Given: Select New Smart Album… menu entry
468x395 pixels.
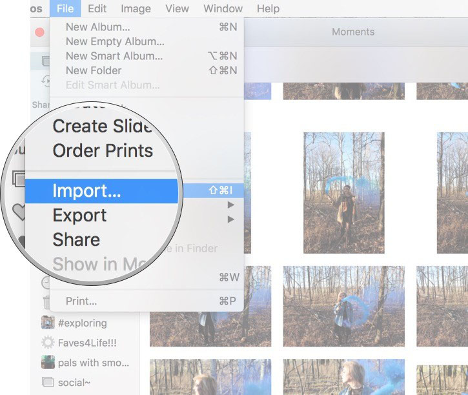Looking at the screenshot, I should 147,56.
